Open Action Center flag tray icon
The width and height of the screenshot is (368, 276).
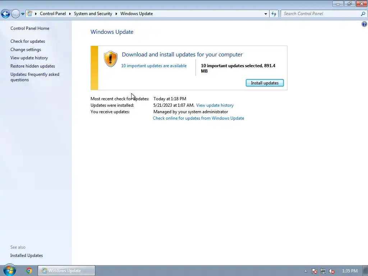(314, 271)
